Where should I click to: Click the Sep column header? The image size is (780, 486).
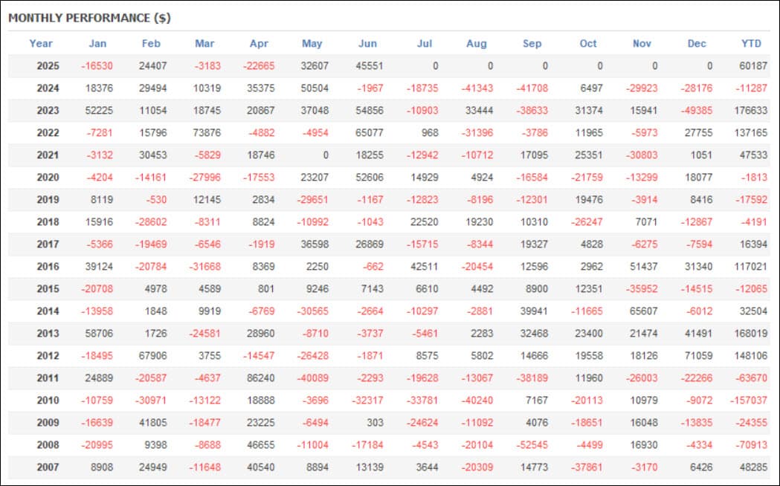pyautogui.click(x=532, y=43)
